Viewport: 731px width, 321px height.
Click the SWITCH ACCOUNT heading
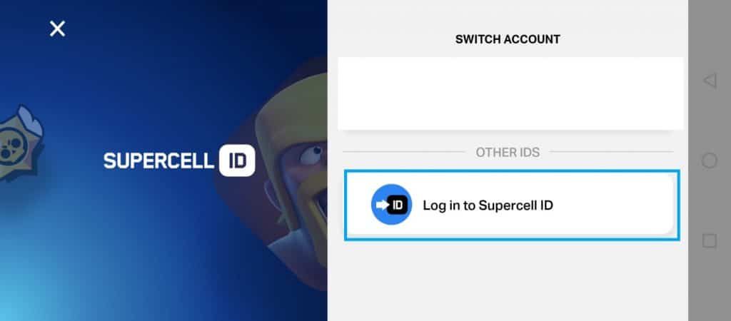pos(508,40)
